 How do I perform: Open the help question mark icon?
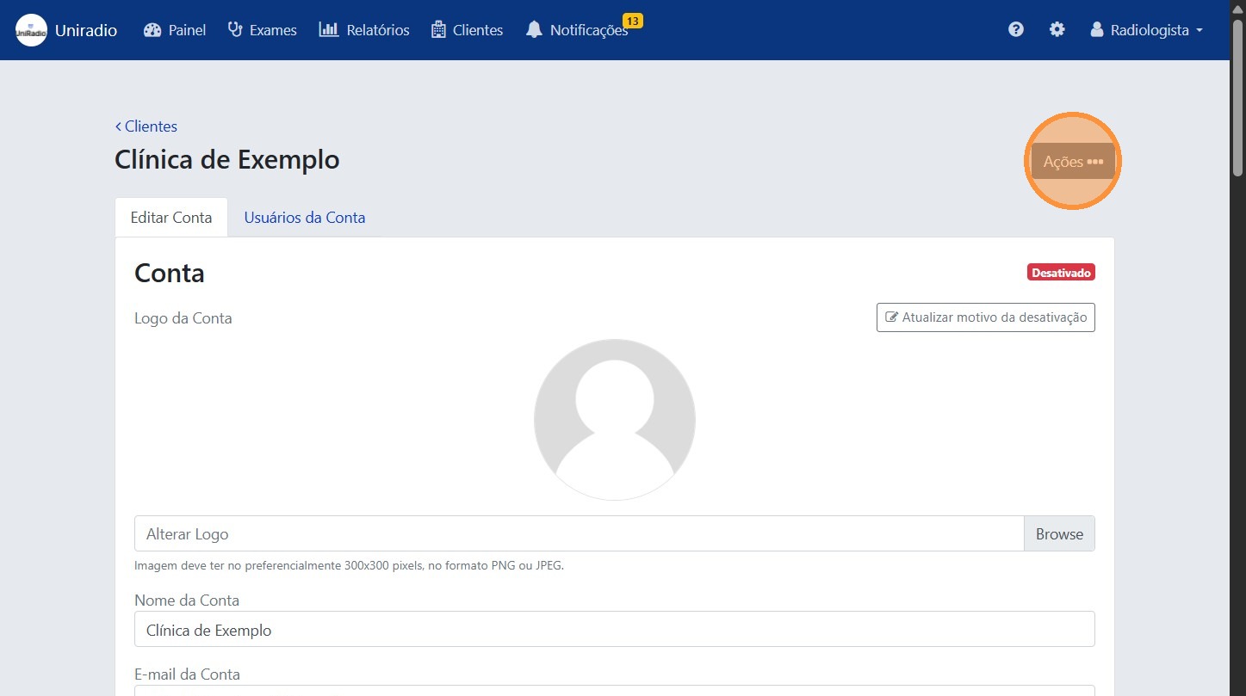[x=1016, y=30]
